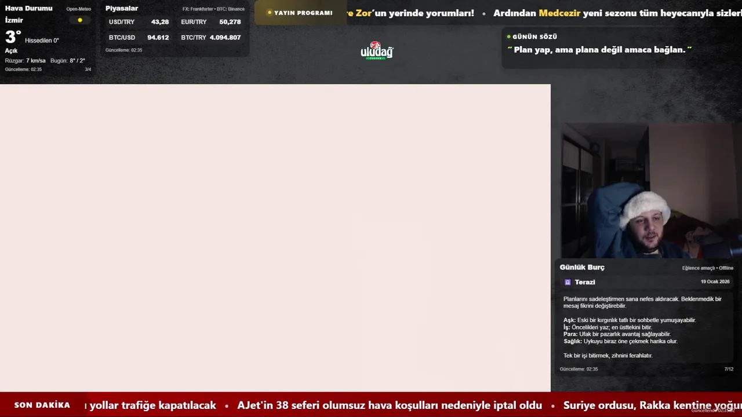Click the Para horoscope line
This screenshot has width=742, height=417.
(x=617, y=334)
